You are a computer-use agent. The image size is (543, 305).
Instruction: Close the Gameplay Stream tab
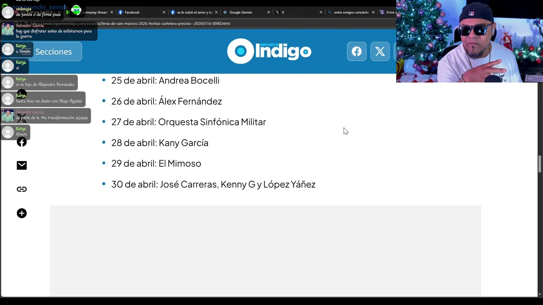pos(112,12)
